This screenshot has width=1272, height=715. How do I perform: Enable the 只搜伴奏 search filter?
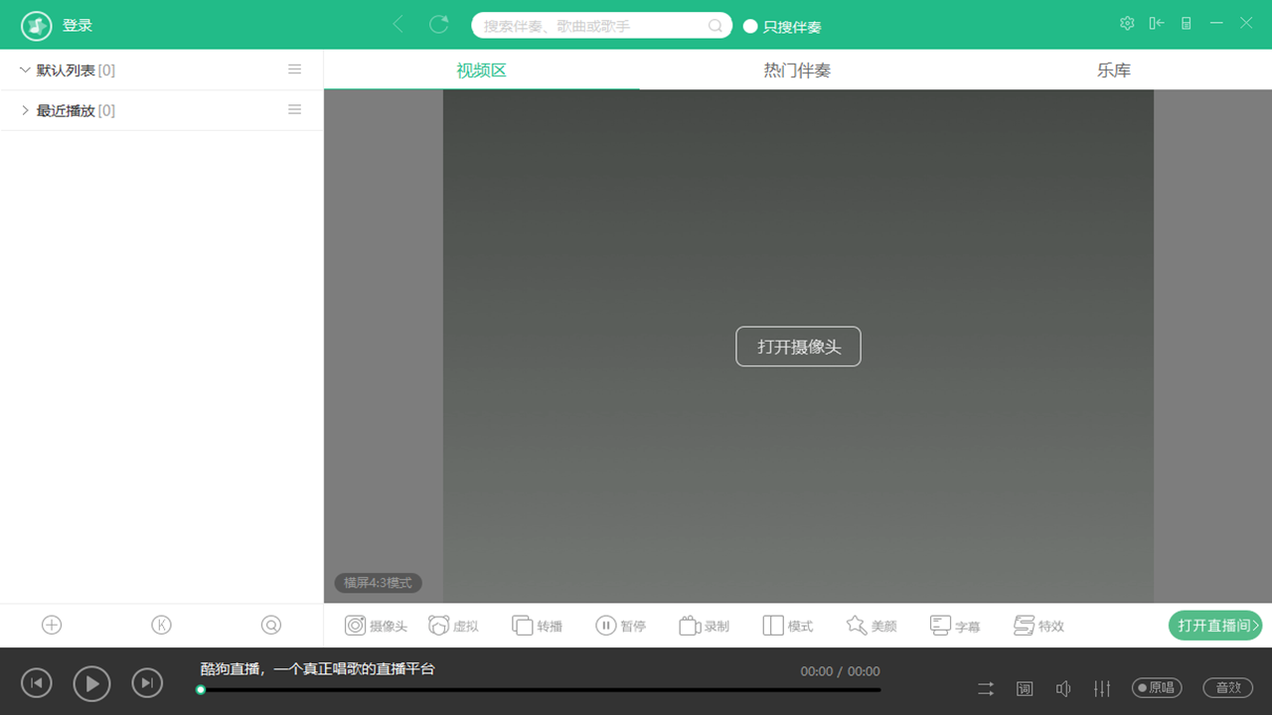click(751, 26)
